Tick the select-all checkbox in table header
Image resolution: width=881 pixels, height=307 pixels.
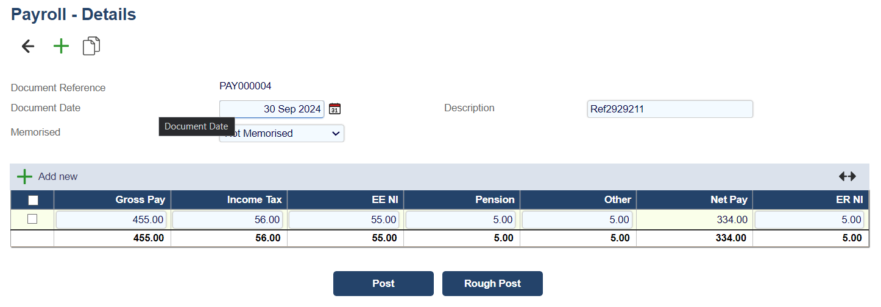click(x=33, y=200)
